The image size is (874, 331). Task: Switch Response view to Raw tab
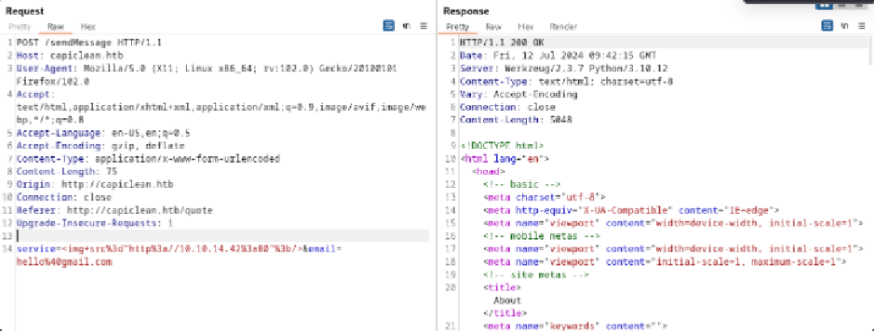pyautogui.click(x=493, y=27)
